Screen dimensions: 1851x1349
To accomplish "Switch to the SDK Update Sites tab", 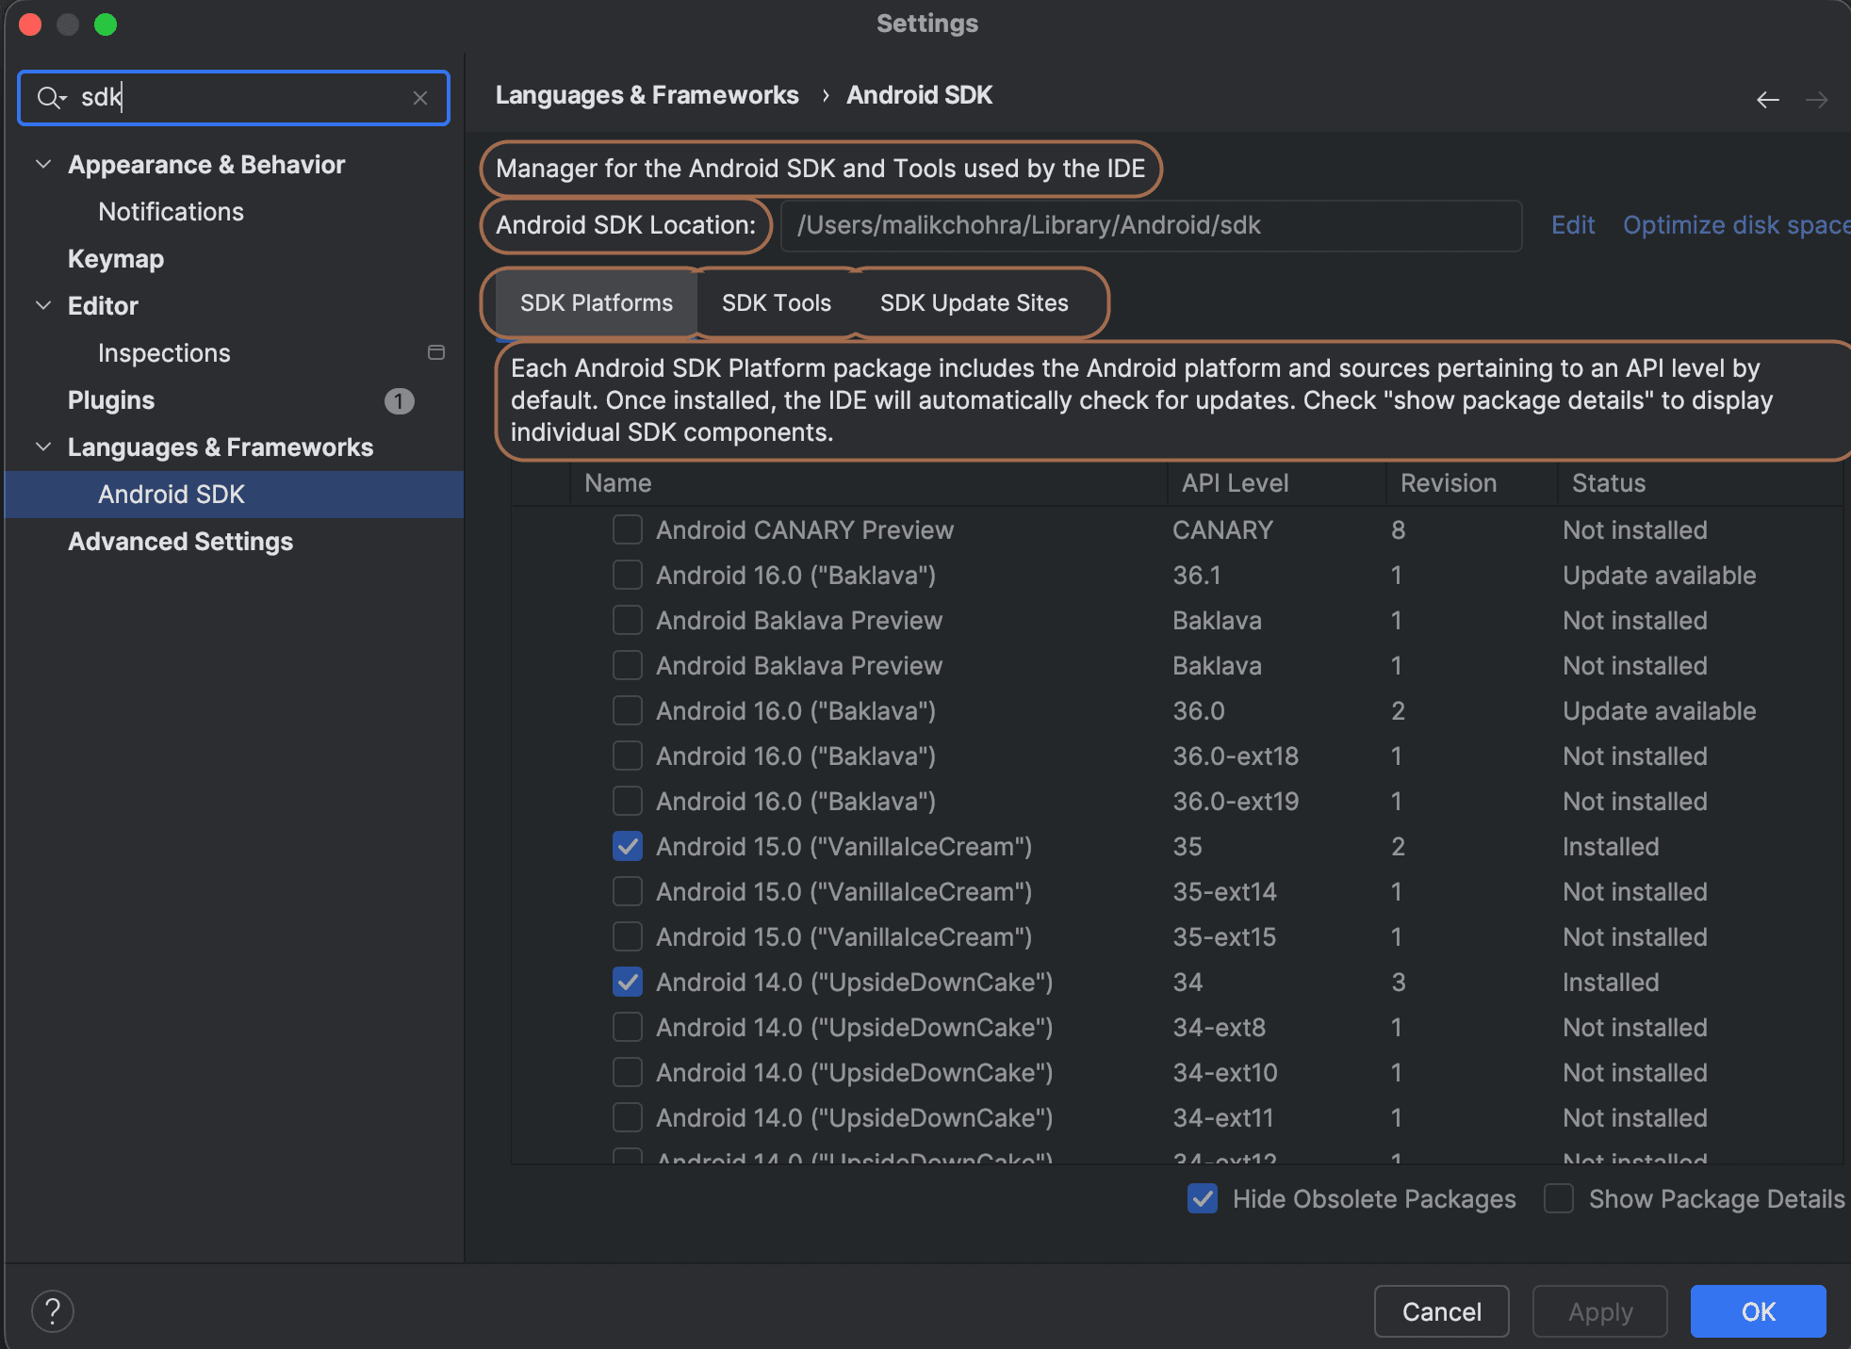I will tap(975, 303).
